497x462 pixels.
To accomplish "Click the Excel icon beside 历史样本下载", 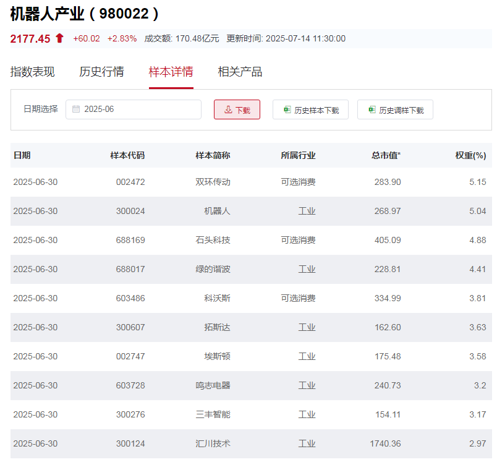I will [x=287, y=109].
